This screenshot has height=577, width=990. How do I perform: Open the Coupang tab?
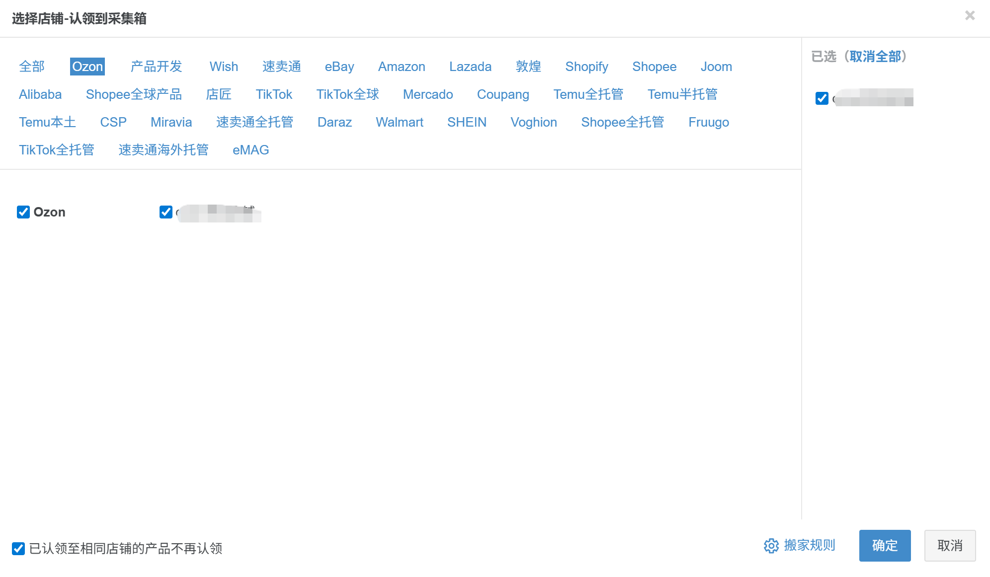(x=503, y=94)
